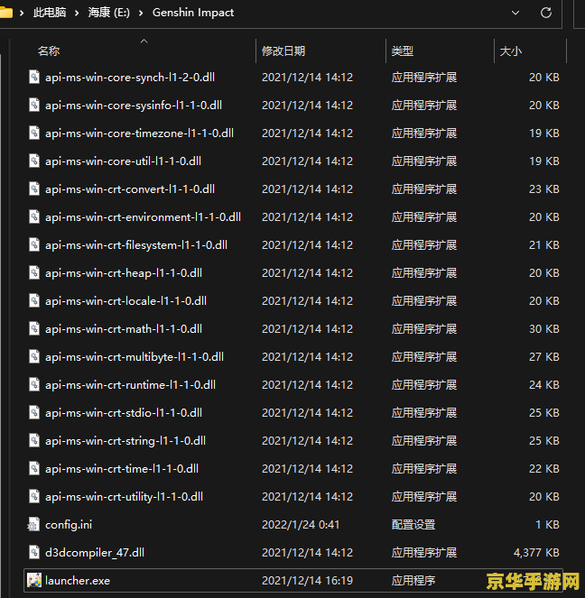
Task: Select file name api-ms-win-crt-string-l1-1-0.dll
Action: tap(125, 441)
